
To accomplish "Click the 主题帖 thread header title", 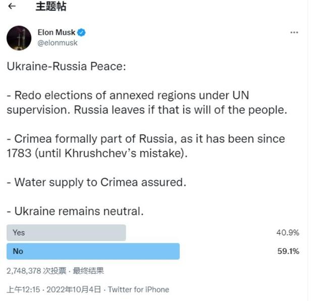I will pyautogui.click(x=51, y=6).
